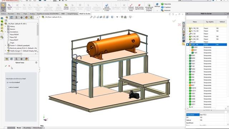This screenshot has height=129, width=229.
Task: Click the feature tree vertical scrollbar
Action: point(38,30)
